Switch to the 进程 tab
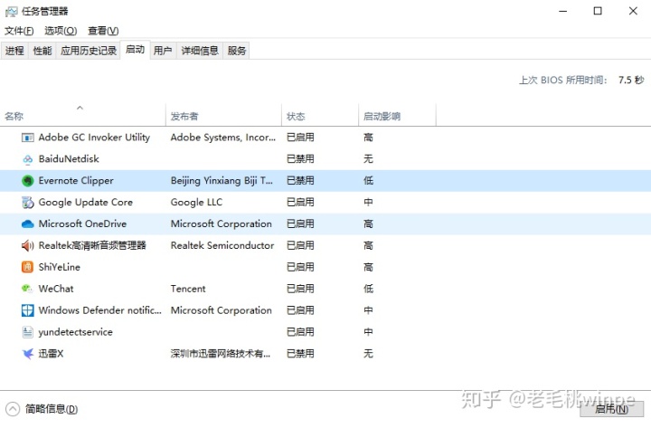This screenshot has width=651, height=428. (14, 51)
